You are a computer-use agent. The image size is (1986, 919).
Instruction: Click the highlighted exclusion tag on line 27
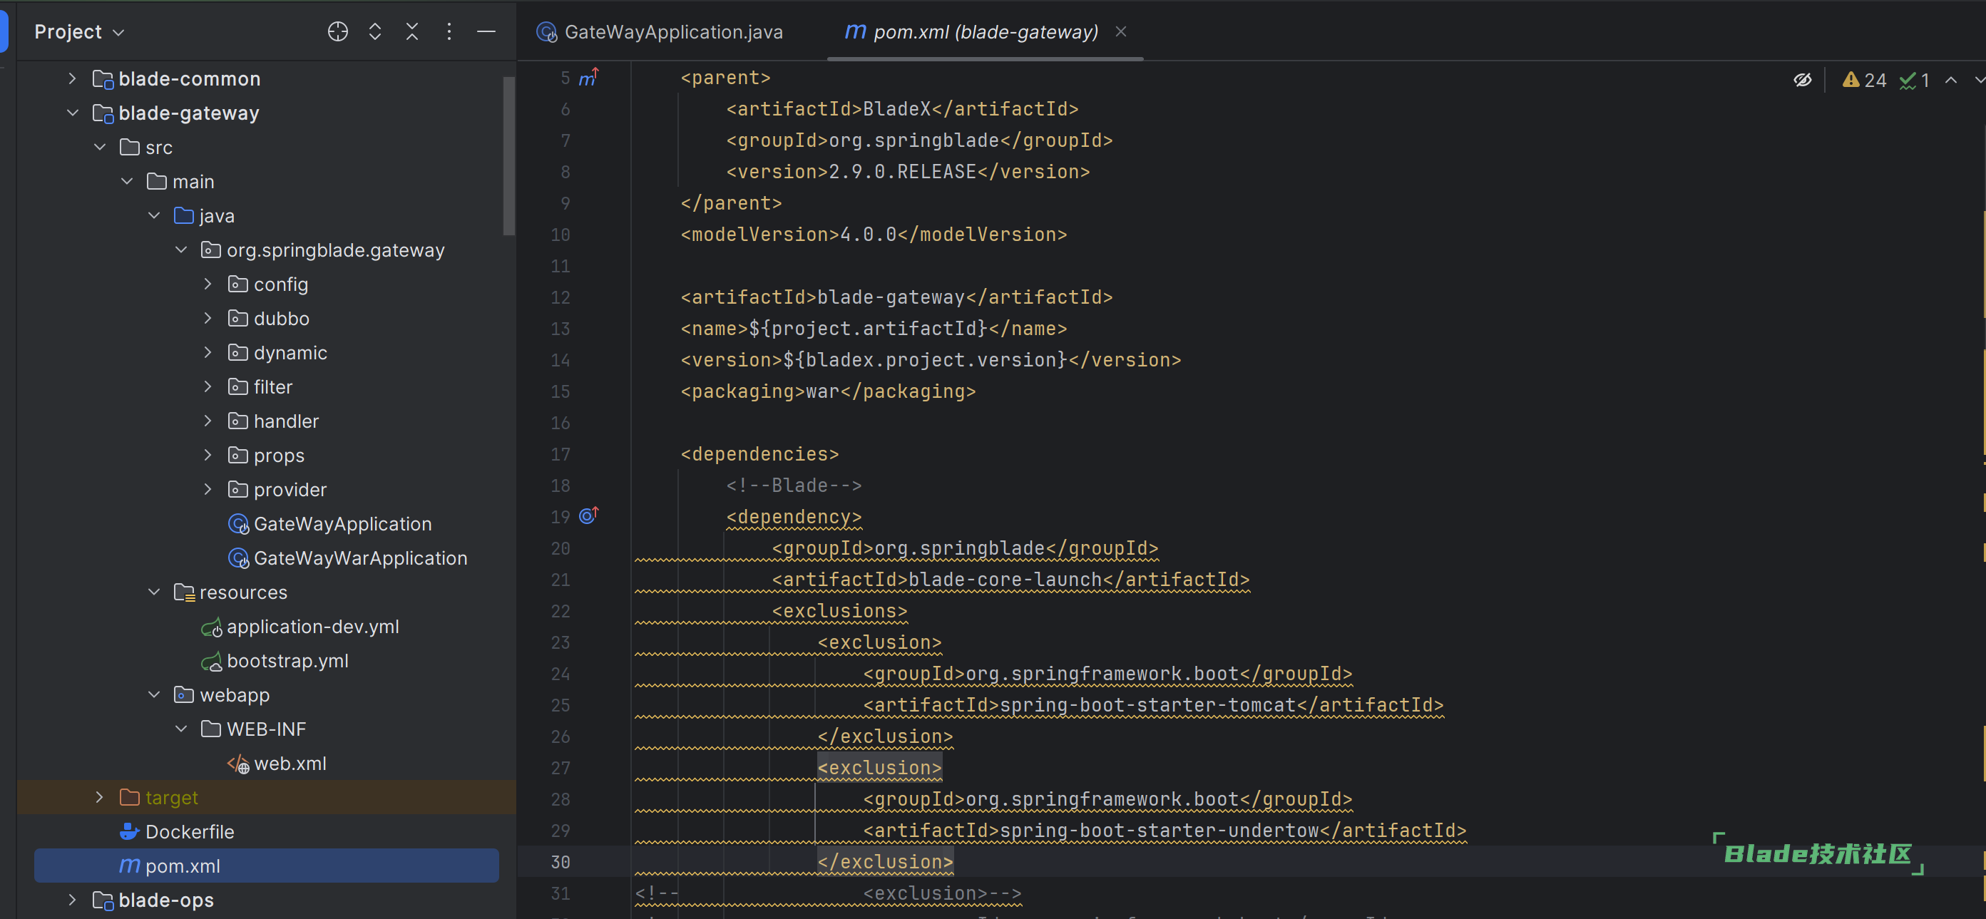tap(880, 768)
